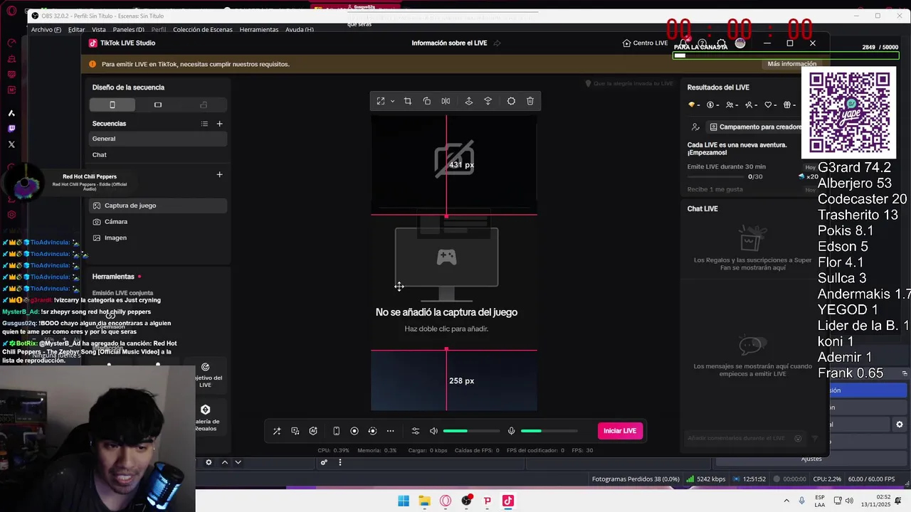Move source layer up
This screenshot has width=911, height=512.
pyautogui.click(x=469, y=101)
